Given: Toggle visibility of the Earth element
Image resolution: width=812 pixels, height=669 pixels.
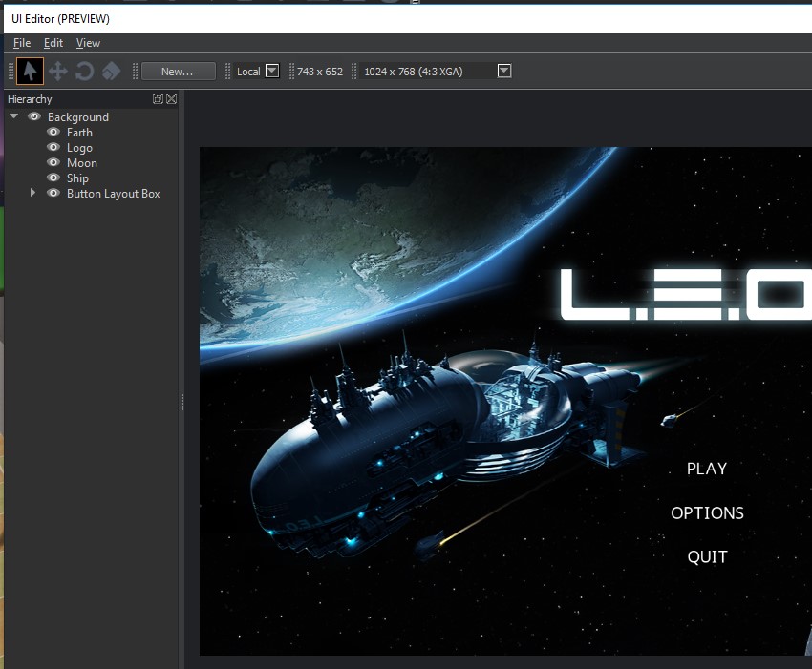Looking at the screenshot, I should click(x=53, y=132).
